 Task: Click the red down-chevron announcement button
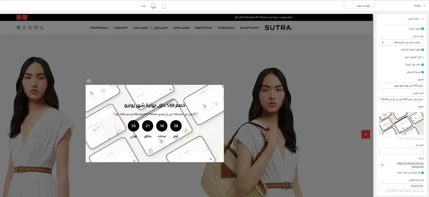19,17
